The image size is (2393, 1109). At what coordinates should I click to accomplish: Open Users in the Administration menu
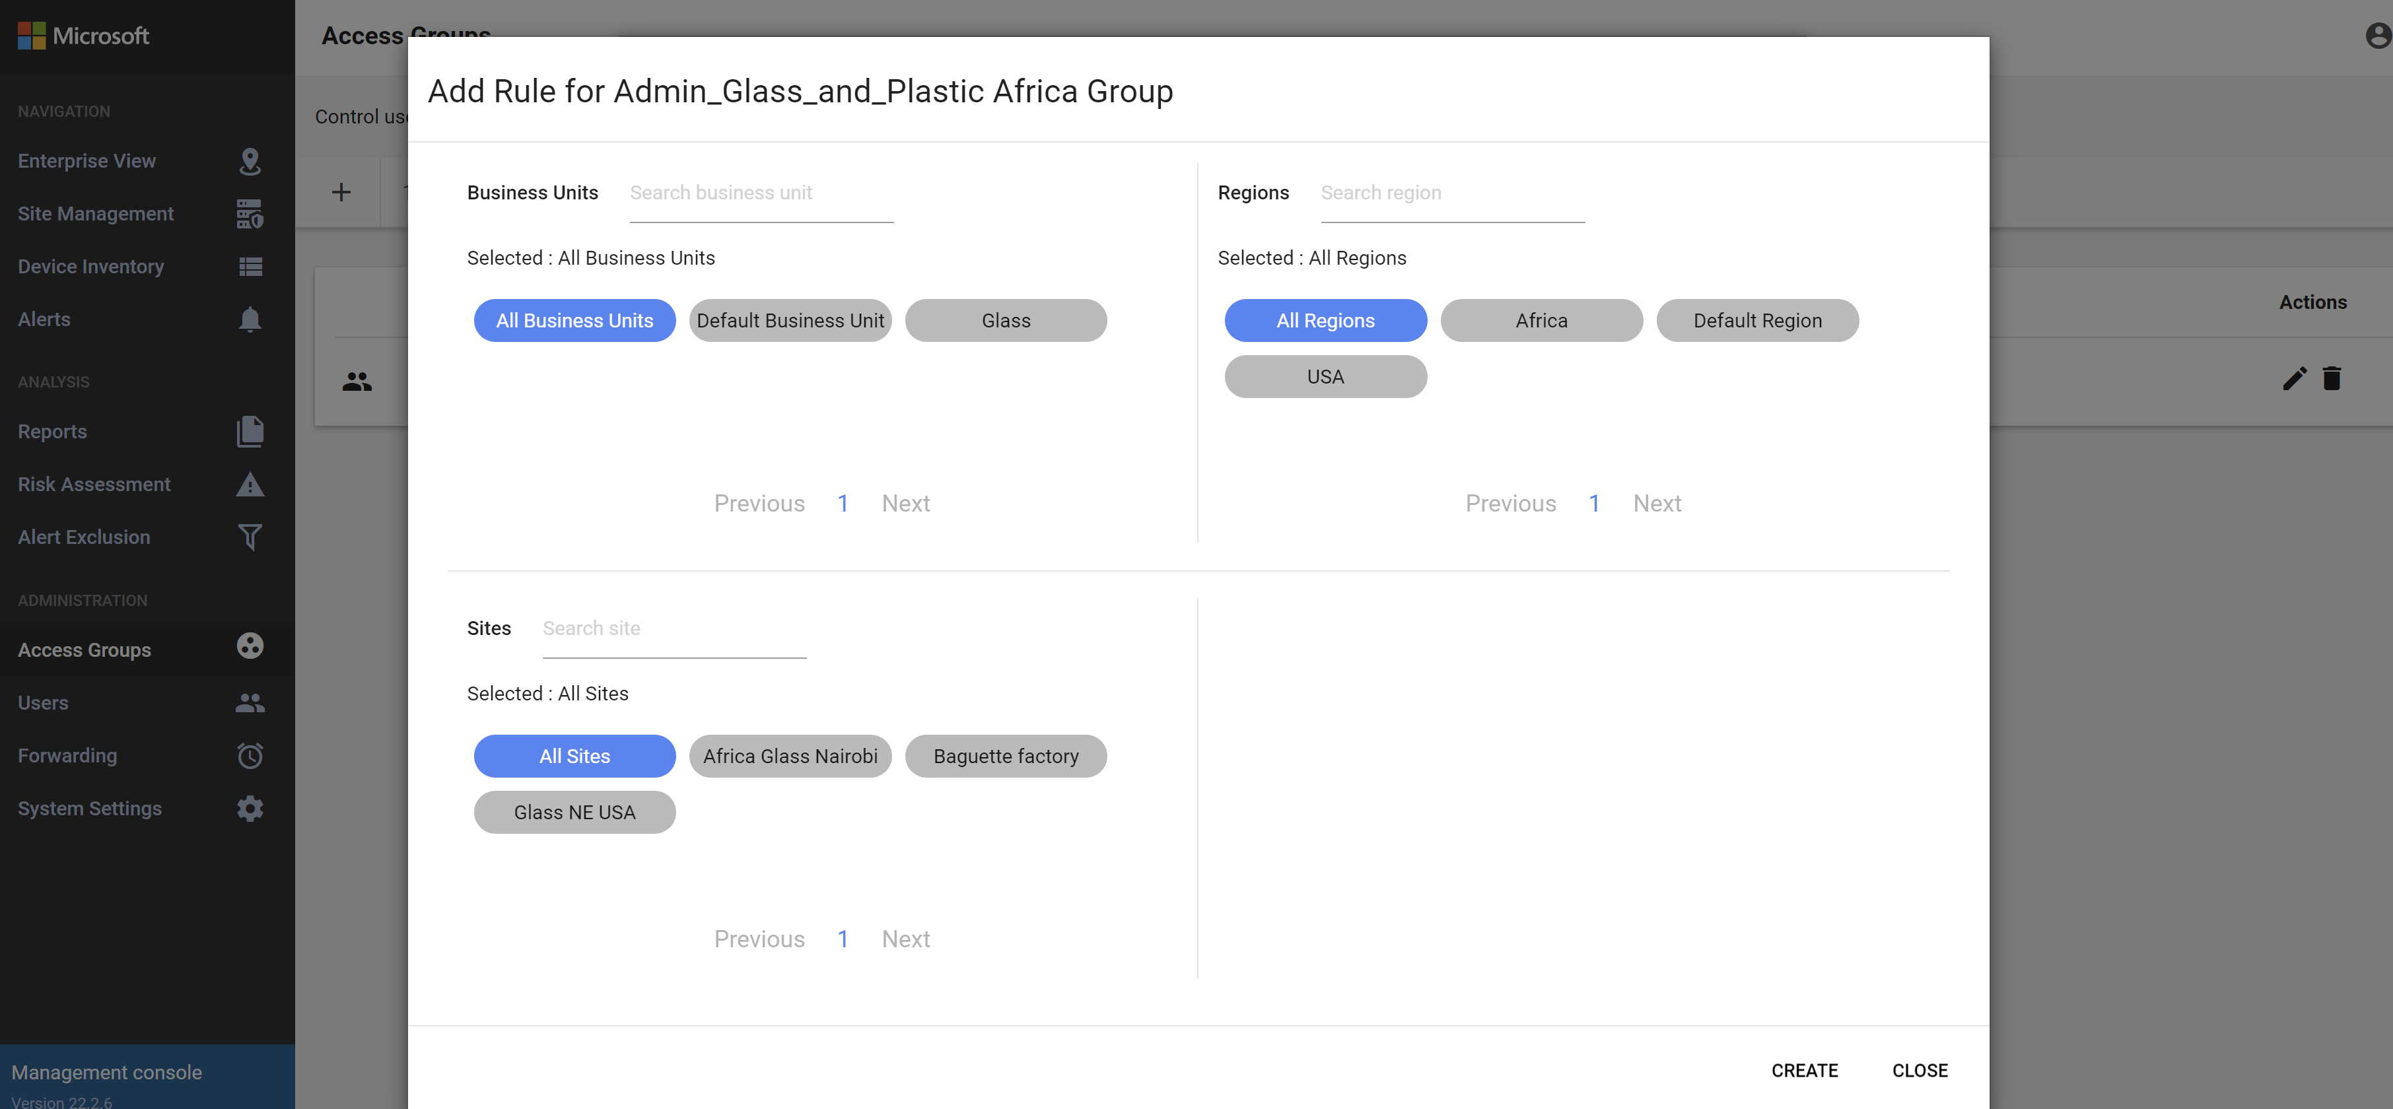coord(43,703)
